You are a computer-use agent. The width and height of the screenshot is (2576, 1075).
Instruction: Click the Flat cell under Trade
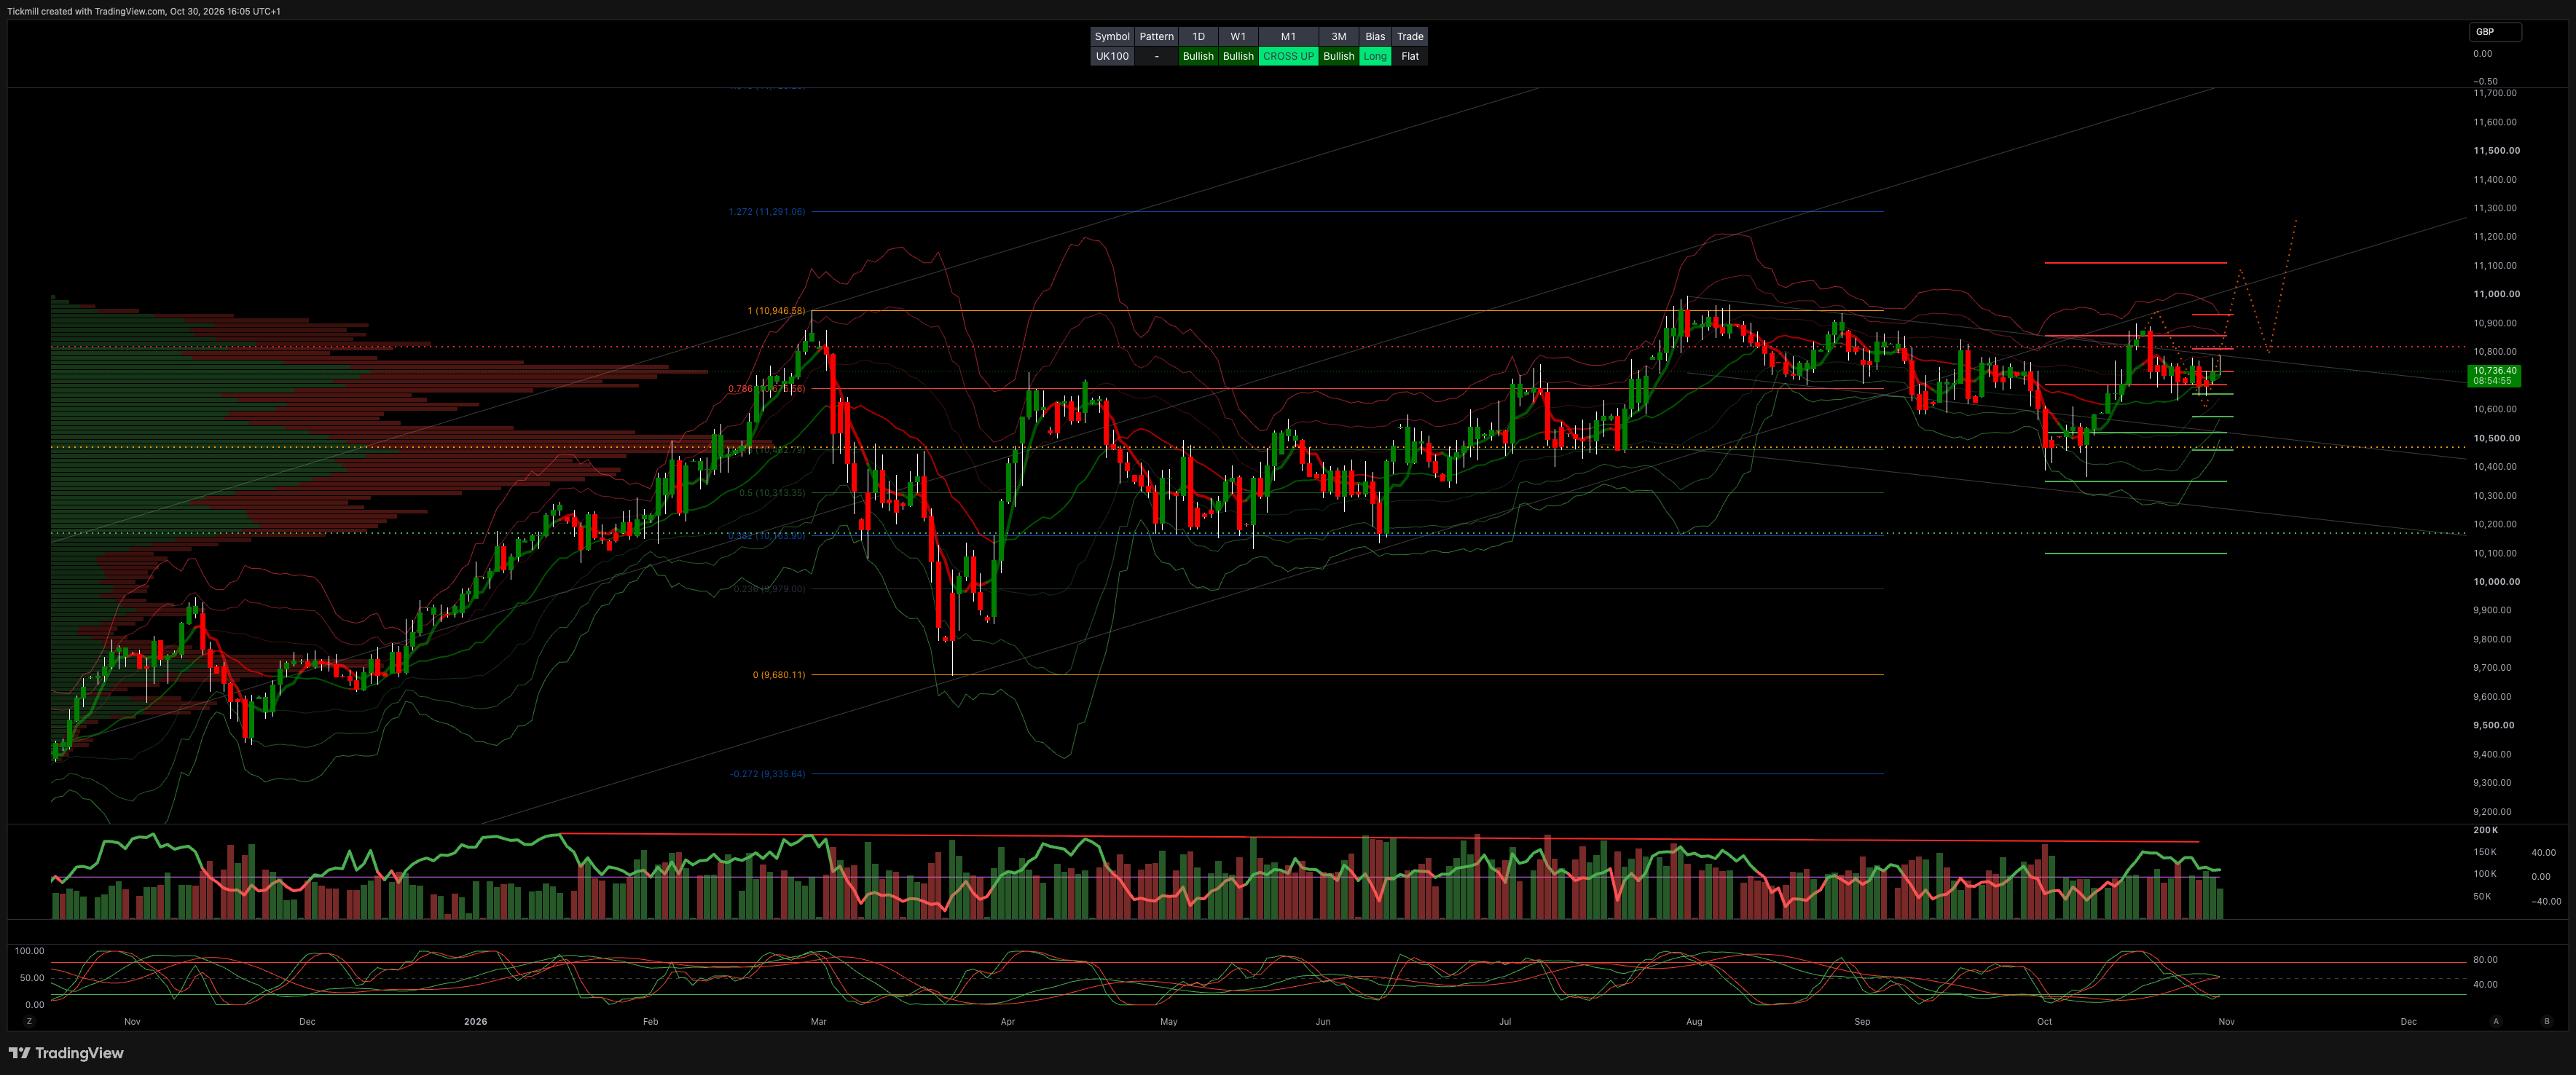(1410, 56)
